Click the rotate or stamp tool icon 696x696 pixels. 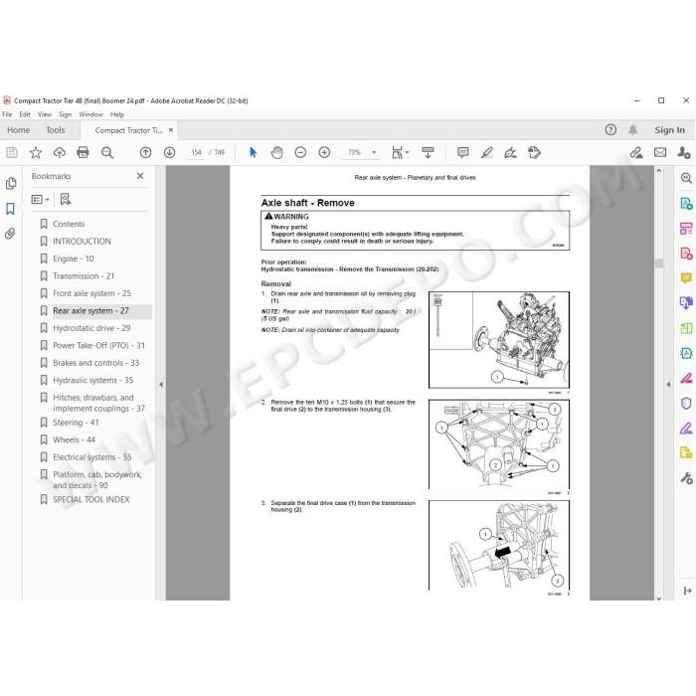click(x=535, y=153)
